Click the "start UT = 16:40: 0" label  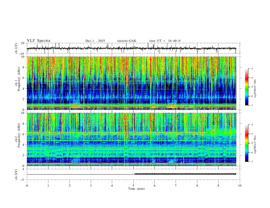pos(165,41)
